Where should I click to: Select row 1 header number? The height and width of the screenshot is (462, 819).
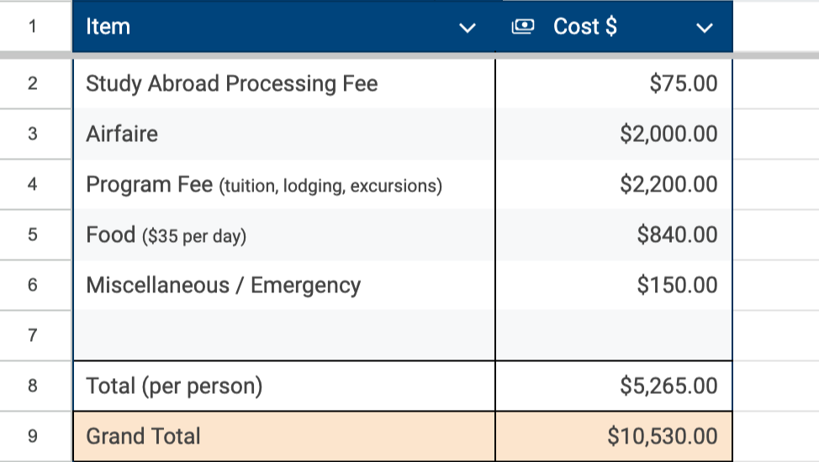(x=33, y=27)
